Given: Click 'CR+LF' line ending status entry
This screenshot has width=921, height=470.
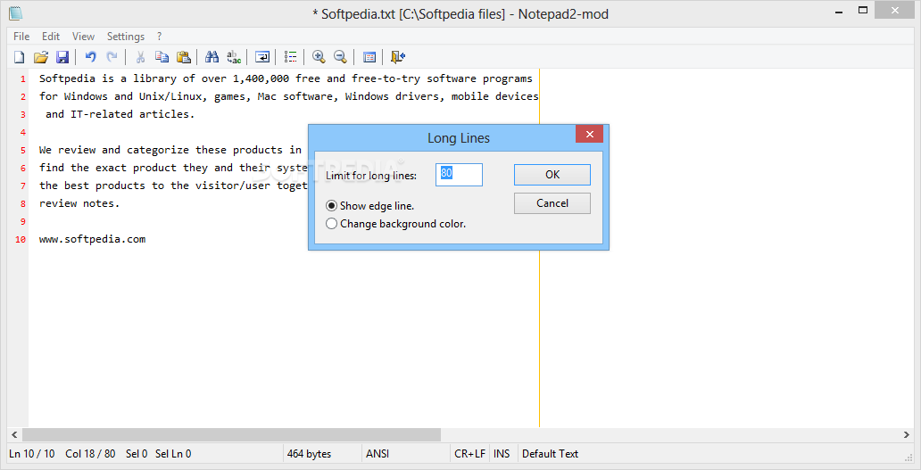Looking at the screenshot, I should (x=470, y=454).
